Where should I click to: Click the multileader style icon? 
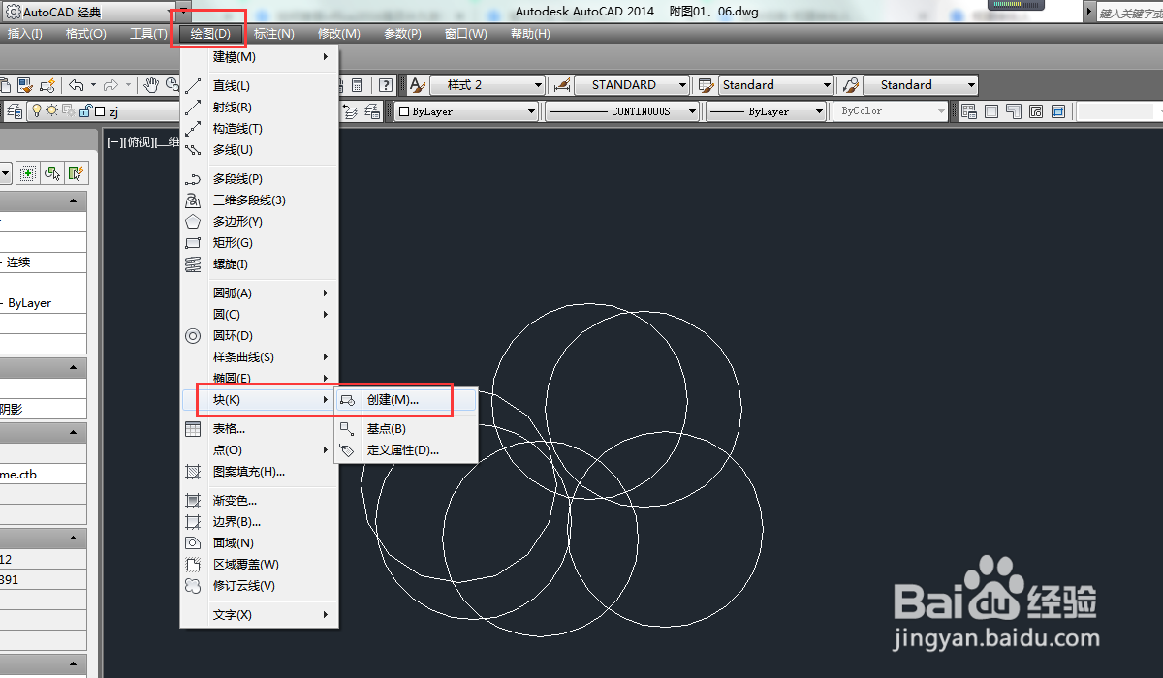tap(850, 85)
